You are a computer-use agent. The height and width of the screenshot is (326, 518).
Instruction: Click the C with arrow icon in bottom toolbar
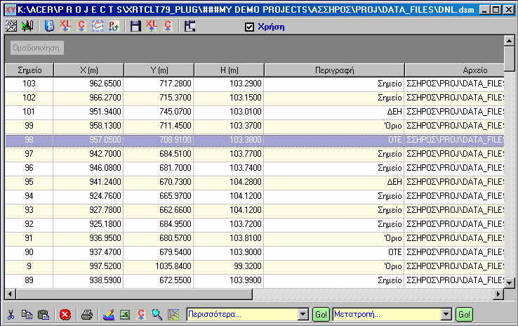[x=141, y=315]
